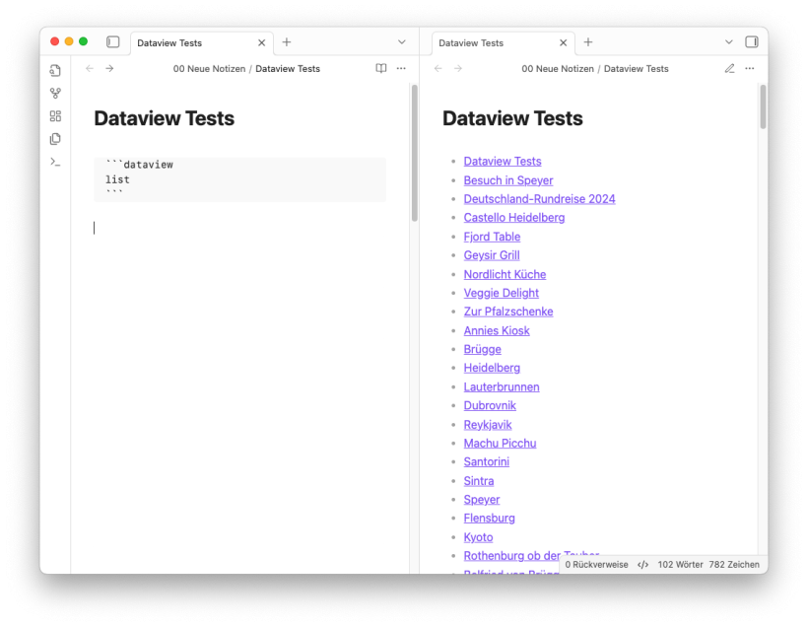Image resolution: width=808 pixels, height=626 pixels.
Task: Open the Fjord Table note
Action: (x=492, y=237)
